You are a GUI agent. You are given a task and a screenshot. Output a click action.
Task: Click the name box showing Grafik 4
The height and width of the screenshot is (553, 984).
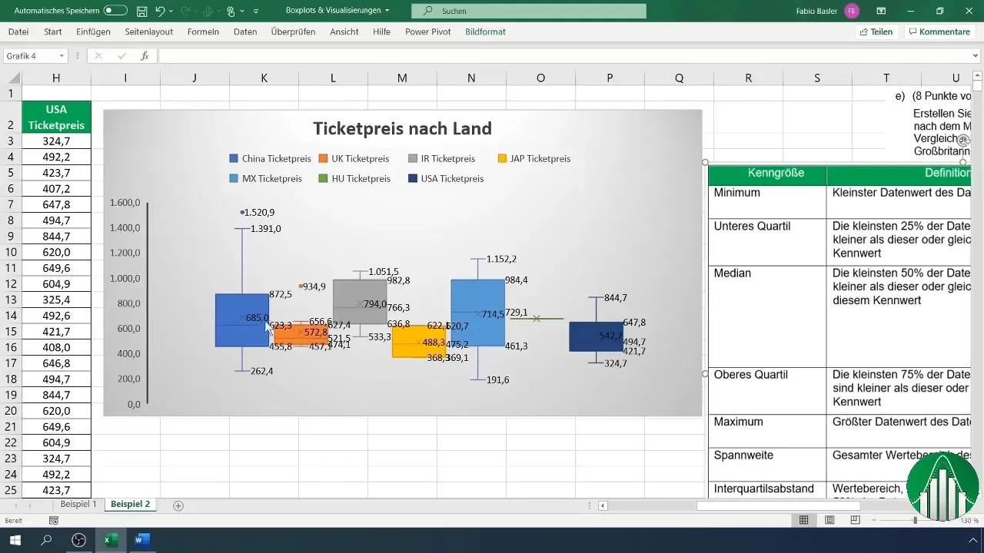pos(31,56)
